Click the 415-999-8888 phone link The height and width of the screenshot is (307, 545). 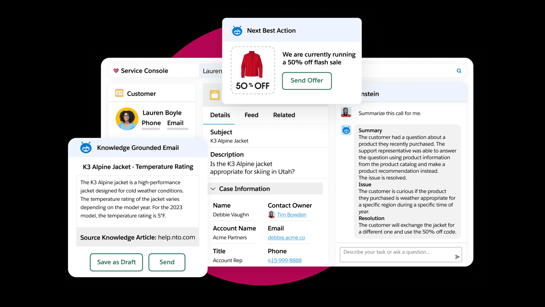pyautogui.click(x=284, y=260)
